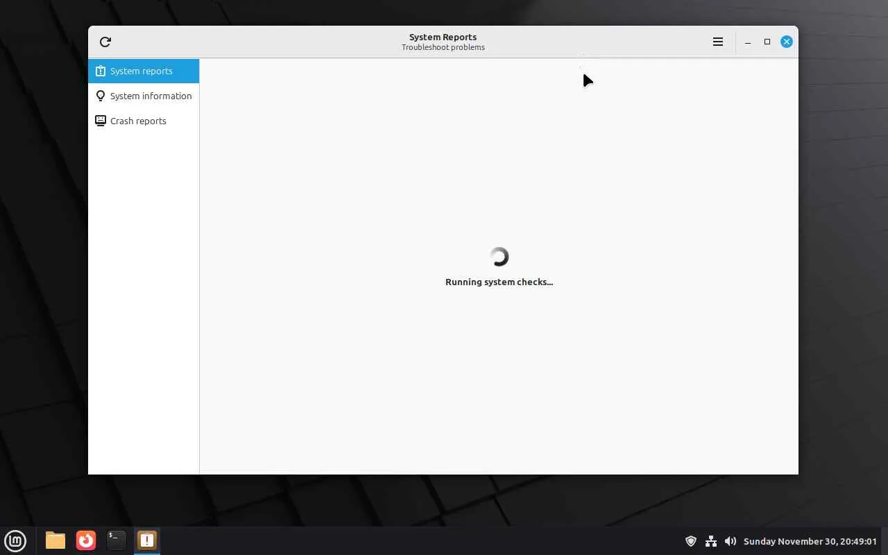Open the shield update manager tray icon
Screen dimensions: 888x555
[691, 541]
